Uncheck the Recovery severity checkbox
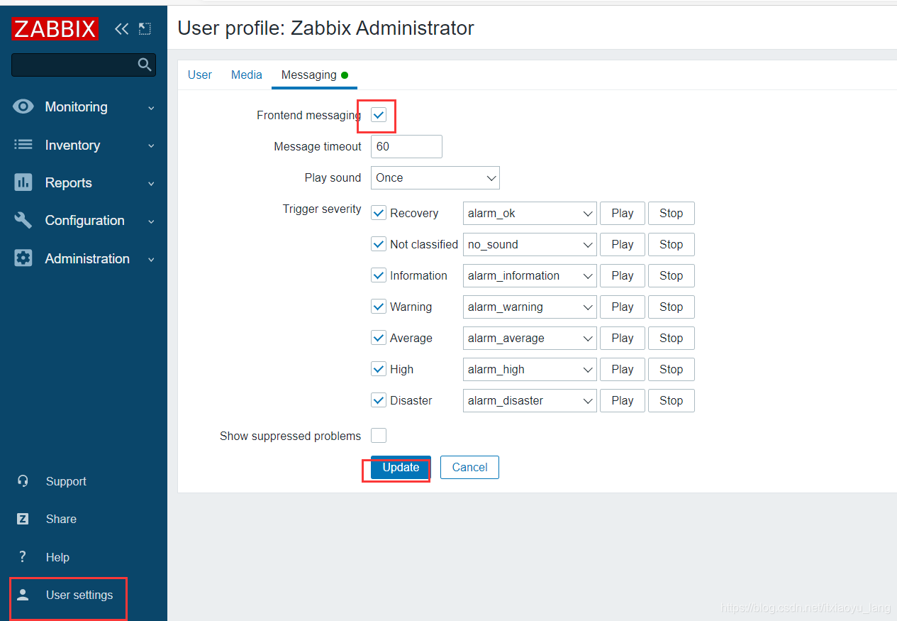This screenshot has height=621, width=897. (x=379, y=213)
